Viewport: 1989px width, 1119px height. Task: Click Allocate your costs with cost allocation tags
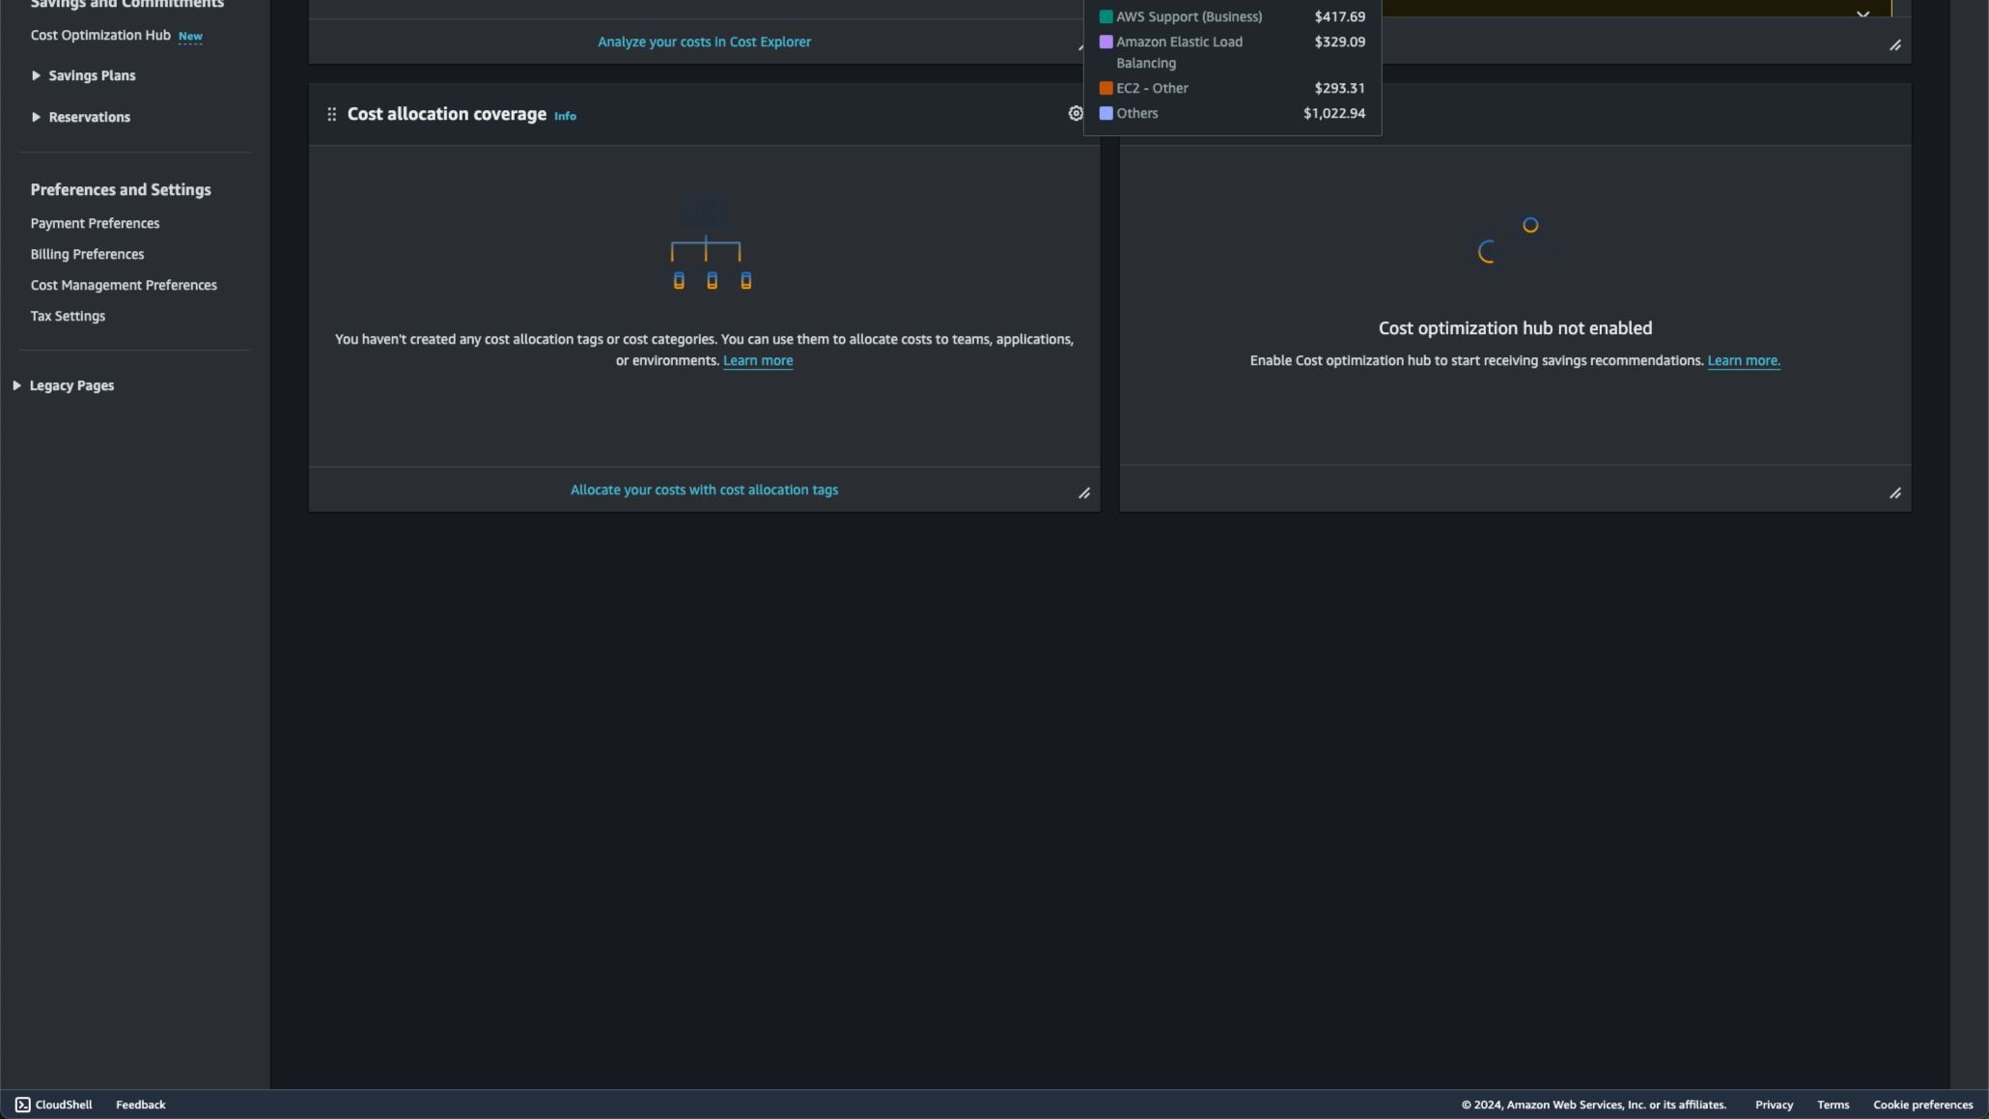[x=704, y=490]
